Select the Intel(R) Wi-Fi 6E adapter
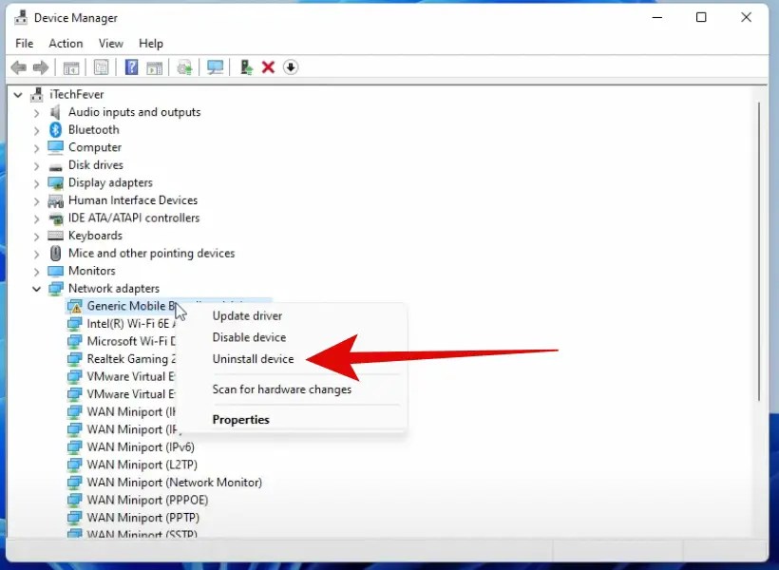Screen dimensions: 779x570 click(x=128, y=323)
